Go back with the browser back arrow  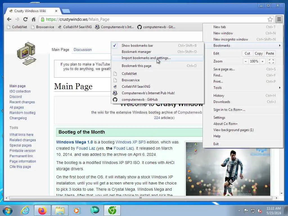point(9,19)
